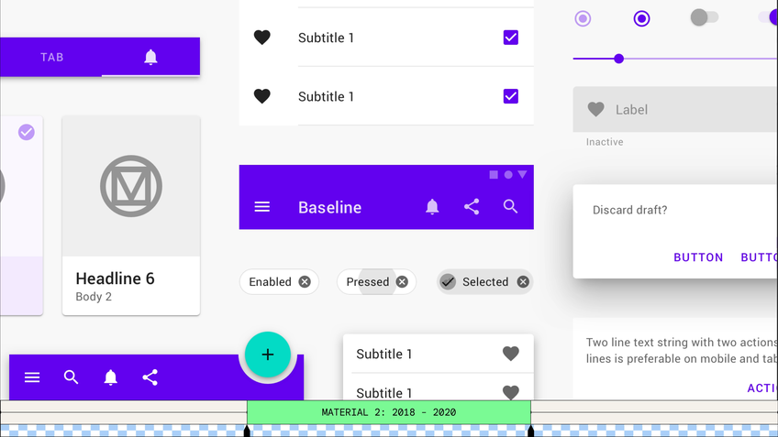Click the gray heart icon beside Label
The height and width of the screenshot is (437, 778).
point(596,110)
